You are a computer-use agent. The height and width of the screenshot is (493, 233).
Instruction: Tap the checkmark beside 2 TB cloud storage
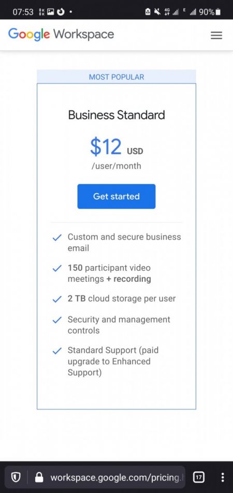57,299
